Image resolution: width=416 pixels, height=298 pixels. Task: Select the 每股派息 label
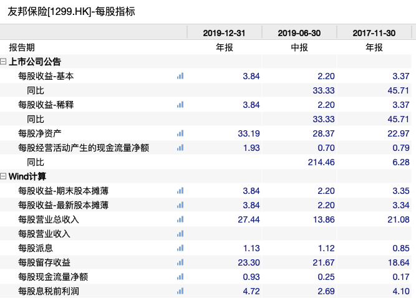pyautogui.click(x=36, y=248)
